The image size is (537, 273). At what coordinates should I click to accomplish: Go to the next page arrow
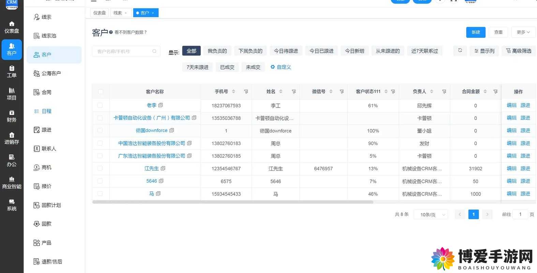click(487, 214)
